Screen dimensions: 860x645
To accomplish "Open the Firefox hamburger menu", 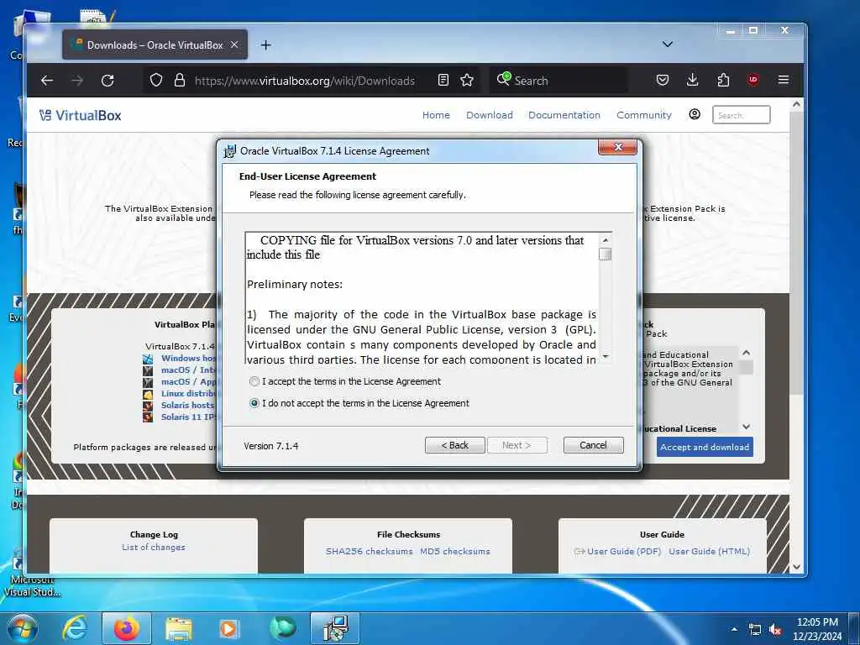I will tap(784, 80).
